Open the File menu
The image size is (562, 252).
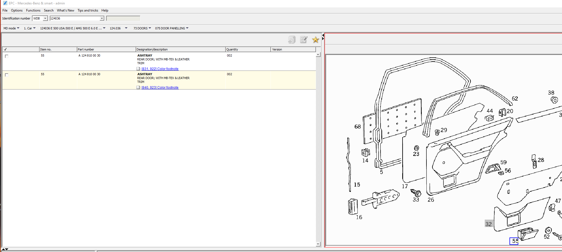click(x=5, y=10)
